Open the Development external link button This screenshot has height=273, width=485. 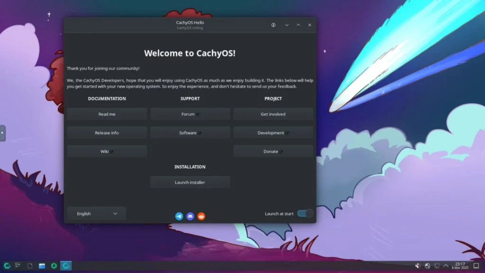point(273,133)
